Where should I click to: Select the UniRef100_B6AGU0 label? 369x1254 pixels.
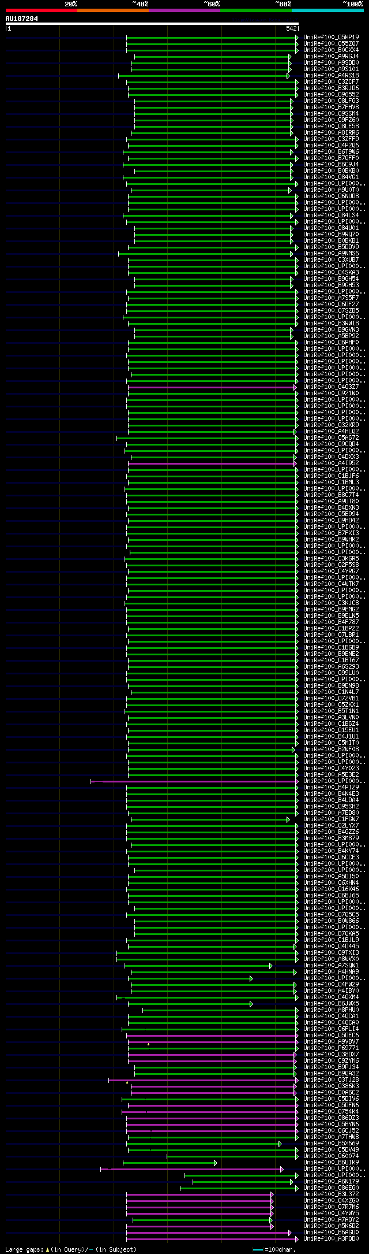331,1232
